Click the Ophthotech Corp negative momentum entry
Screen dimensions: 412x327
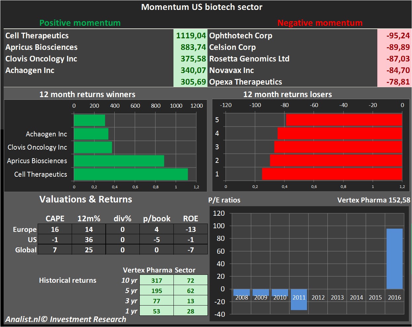240,35
